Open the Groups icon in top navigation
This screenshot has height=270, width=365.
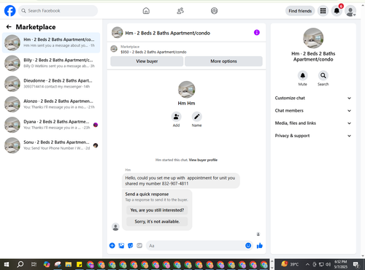click(x=214, y=11)
